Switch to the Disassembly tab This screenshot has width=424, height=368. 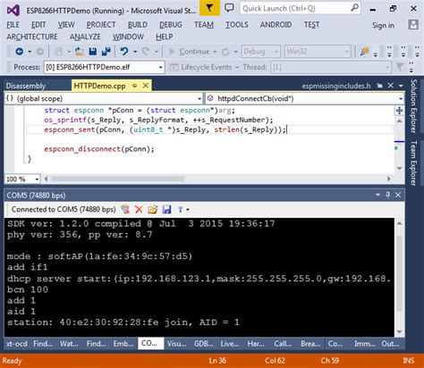(26, 86)
